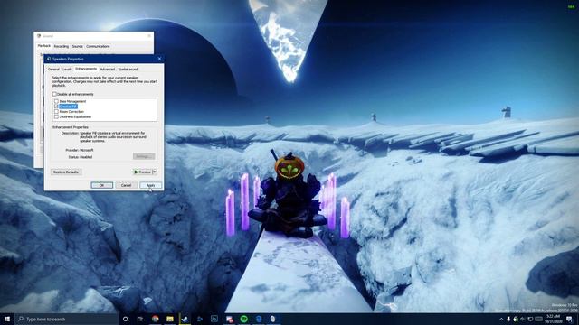579x325 pixels.
Task: Open the Action Center notifications
Action: coord(569,319)
